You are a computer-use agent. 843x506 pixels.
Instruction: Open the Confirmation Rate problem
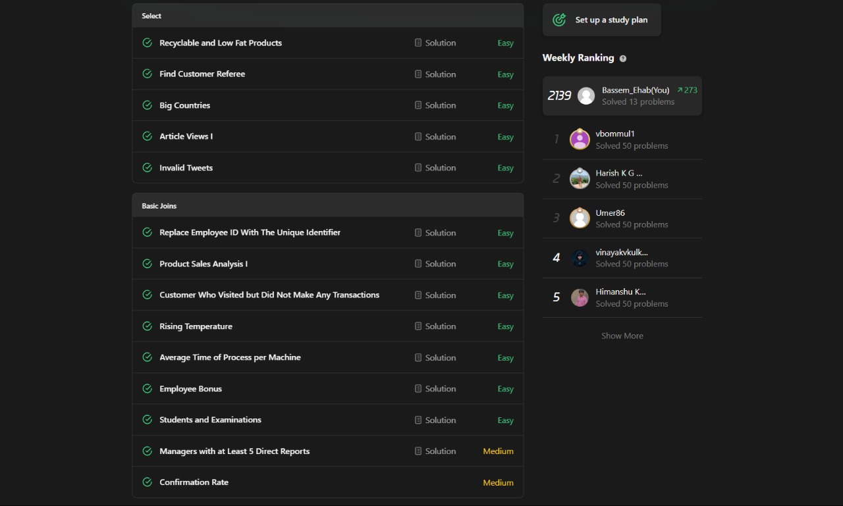(x=194, y=482)
